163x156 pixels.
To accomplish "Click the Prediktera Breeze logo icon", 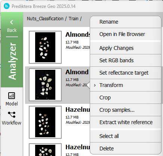I will tap(7, 6).
